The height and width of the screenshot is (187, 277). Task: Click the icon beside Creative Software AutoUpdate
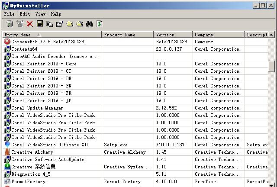click(7, 159)
